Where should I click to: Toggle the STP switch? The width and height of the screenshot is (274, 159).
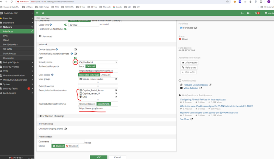[x=75, y=58]
